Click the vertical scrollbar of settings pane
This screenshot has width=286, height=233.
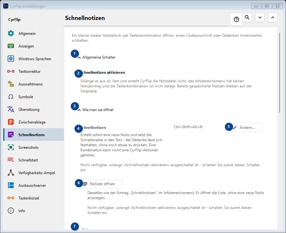tap(280, 73)
